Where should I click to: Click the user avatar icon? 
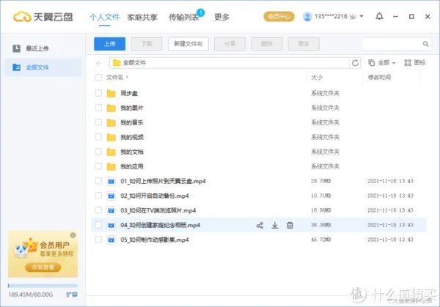click(307, 17)
